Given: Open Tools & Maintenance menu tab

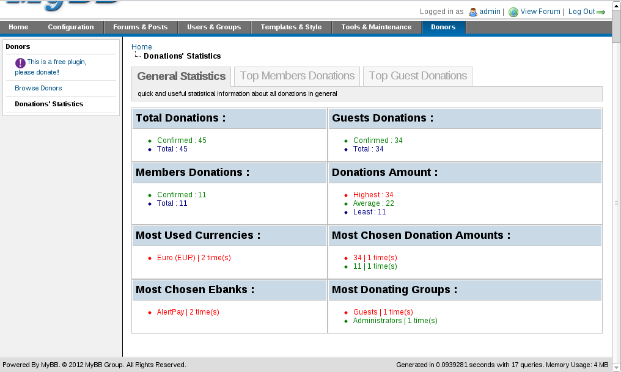Looking at the screenshot, I should click(x=377, y=27).
